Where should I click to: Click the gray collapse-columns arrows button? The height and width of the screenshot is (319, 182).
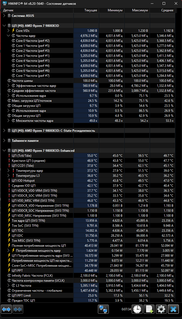[18, 309]
